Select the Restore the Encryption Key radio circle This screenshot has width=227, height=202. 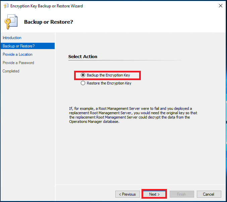pos(83,83)
